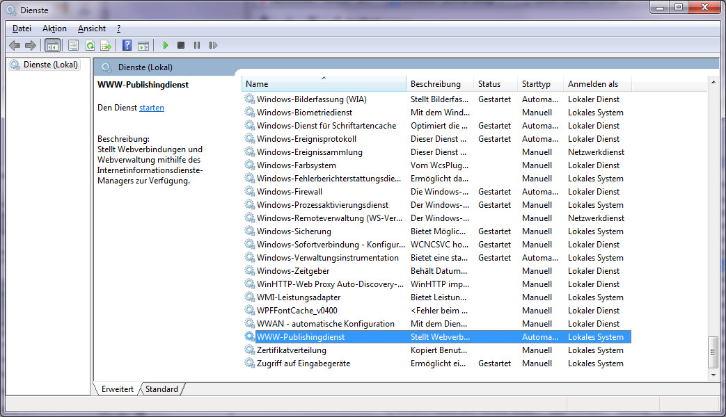The image size is (726, 417).
Task: Click the Stop Service square icon
Action: (181, 45)
